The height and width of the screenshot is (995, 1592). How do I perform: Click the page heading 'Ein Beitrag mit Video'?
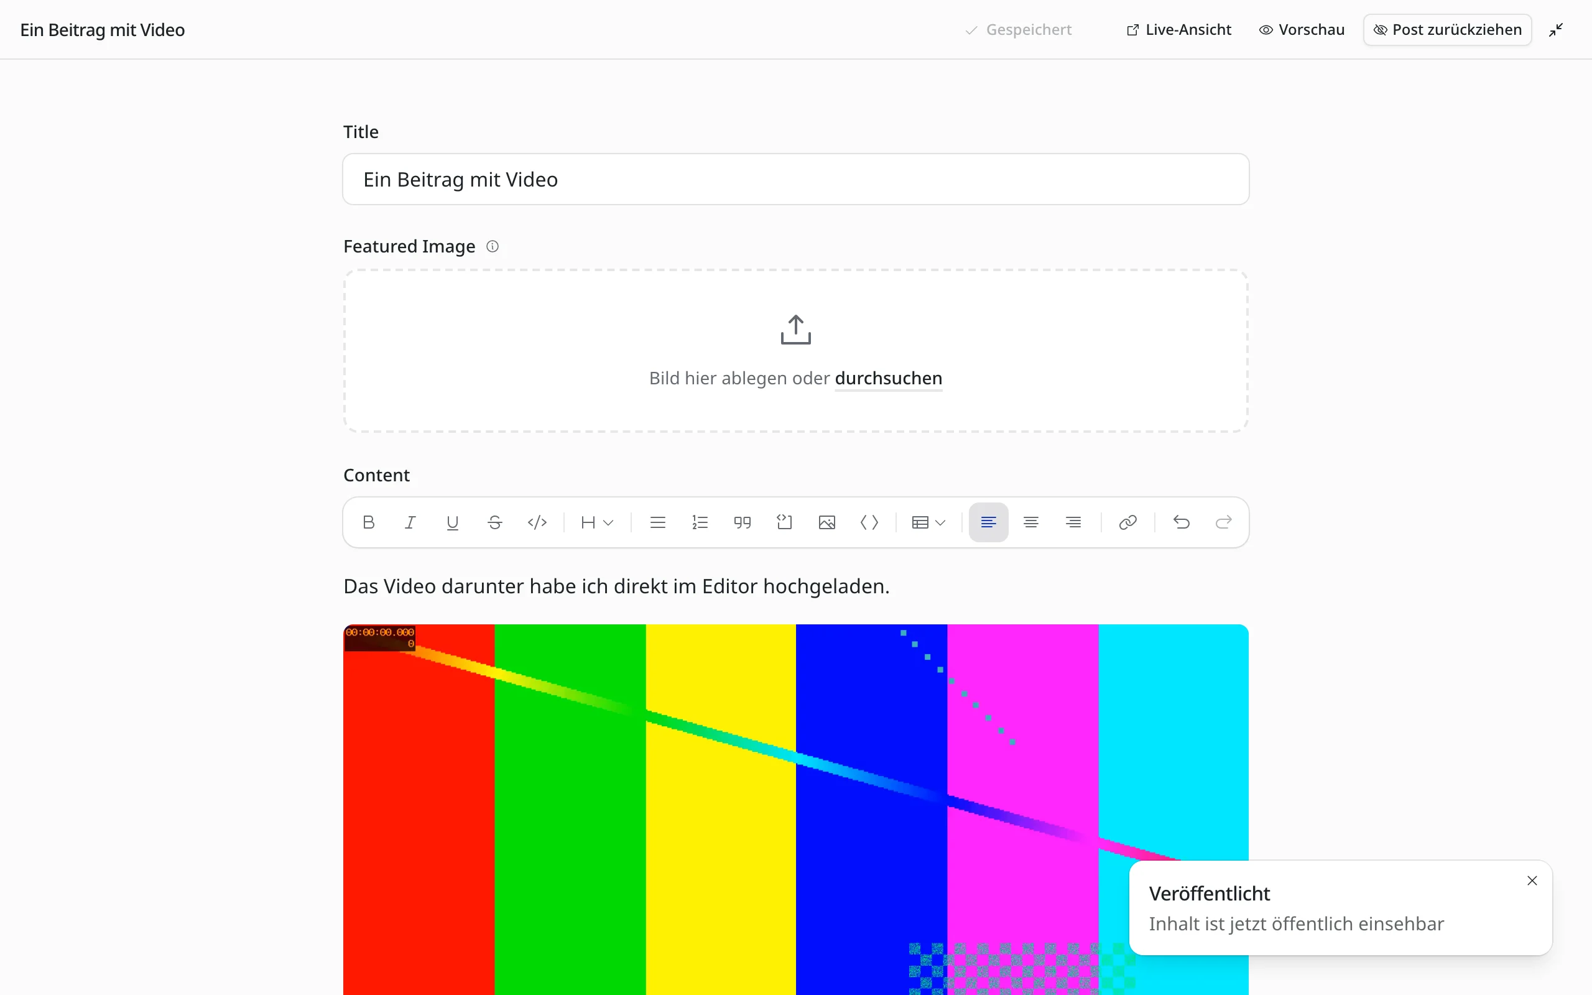103,30
